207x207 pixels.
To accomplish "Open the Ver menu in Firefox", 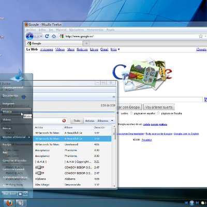I will [51, 29].
